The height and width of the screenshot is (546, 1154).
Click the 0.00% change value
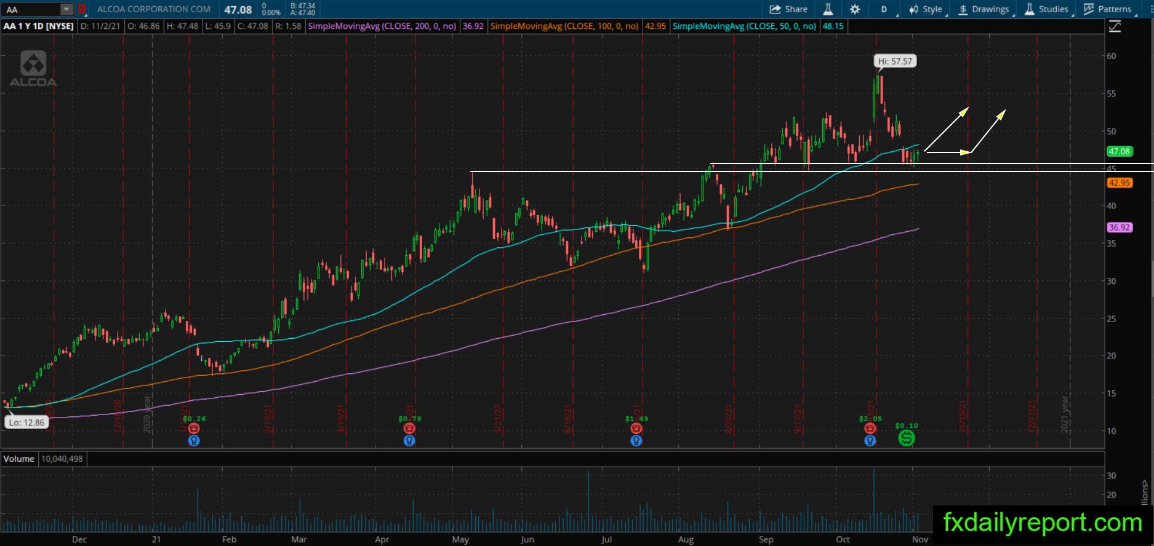[x=271, y=12]
